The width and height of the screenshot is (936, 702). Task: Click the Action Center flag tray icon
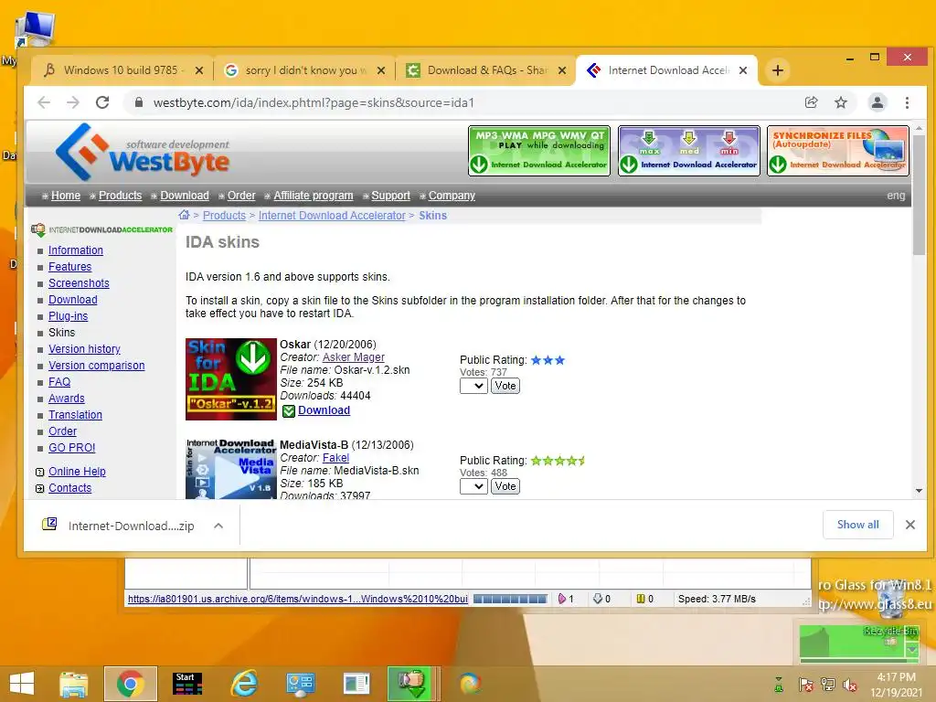click(x=805, y=684)
